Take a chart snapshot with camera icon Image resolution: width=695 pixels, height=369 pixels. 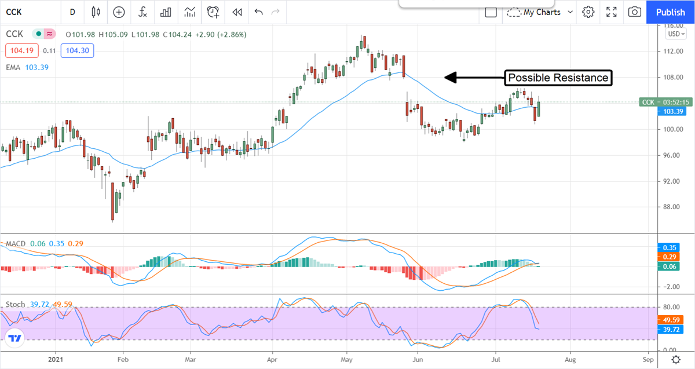click(x=635, y=12)
